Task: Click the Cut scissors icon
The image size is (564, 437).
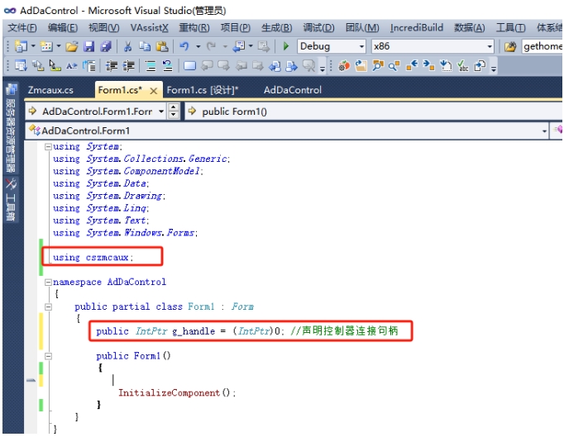Action: [127, 46]
